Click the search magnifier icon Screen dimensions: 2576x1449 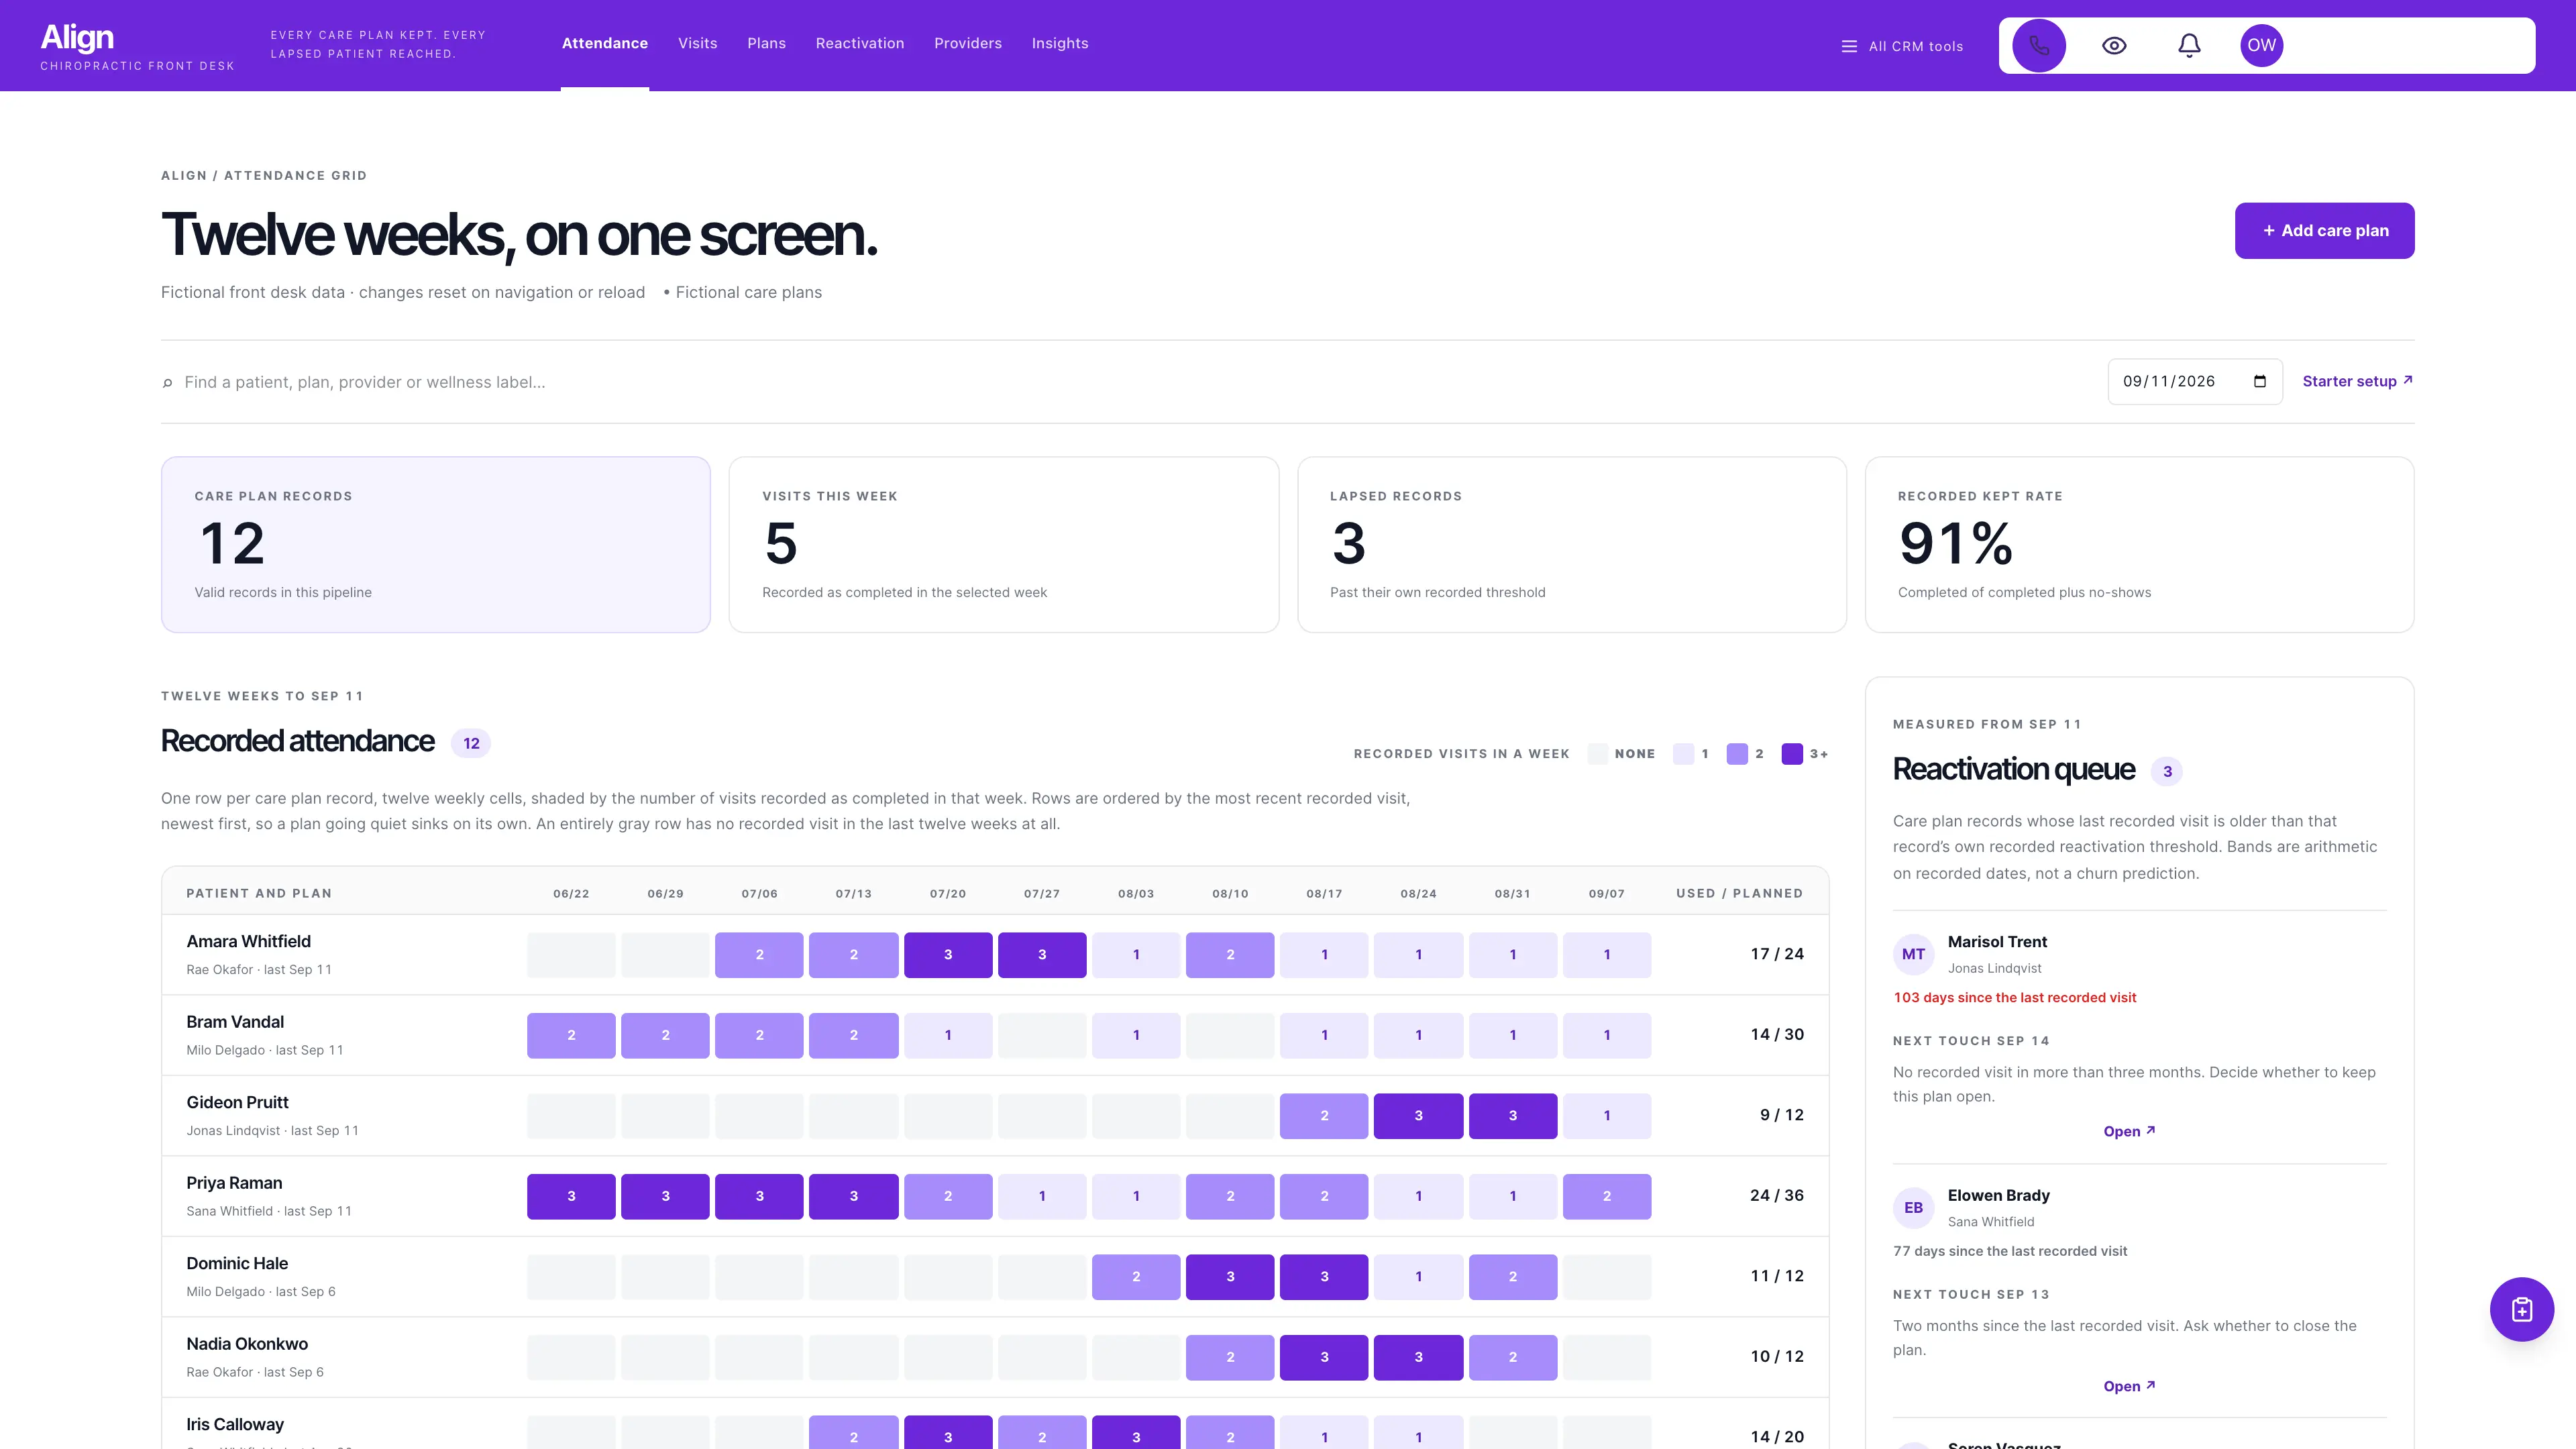coord(167,382)
